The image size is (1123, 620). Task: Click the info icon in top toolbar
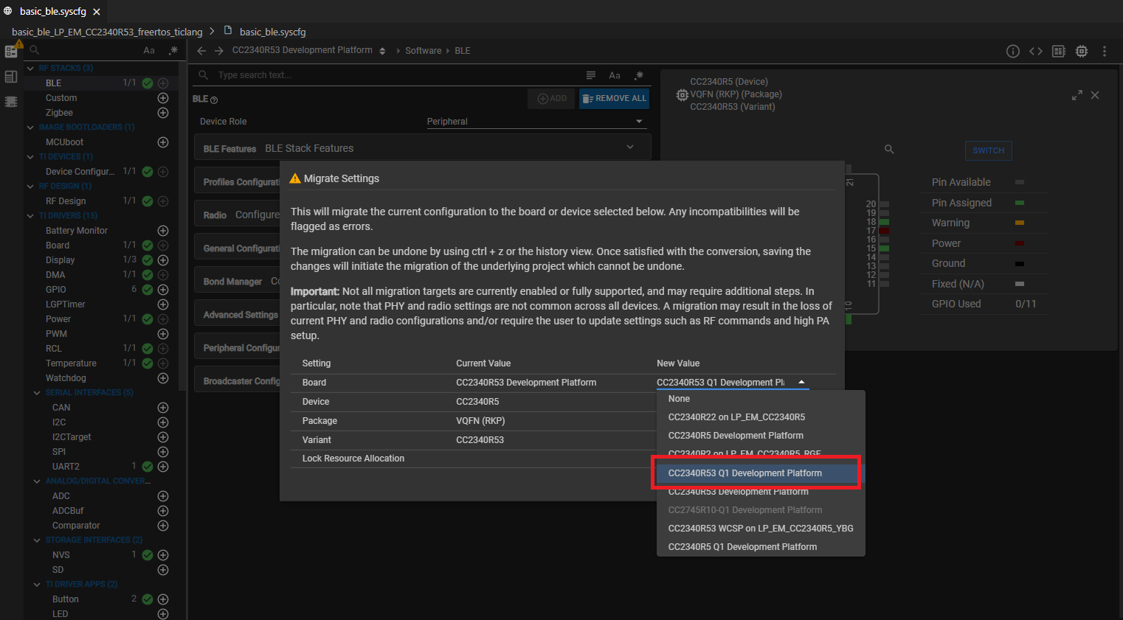click(1013, 51)
